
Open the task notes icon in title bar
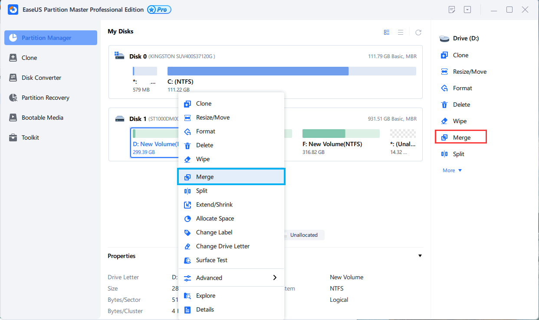pos(452,10)
